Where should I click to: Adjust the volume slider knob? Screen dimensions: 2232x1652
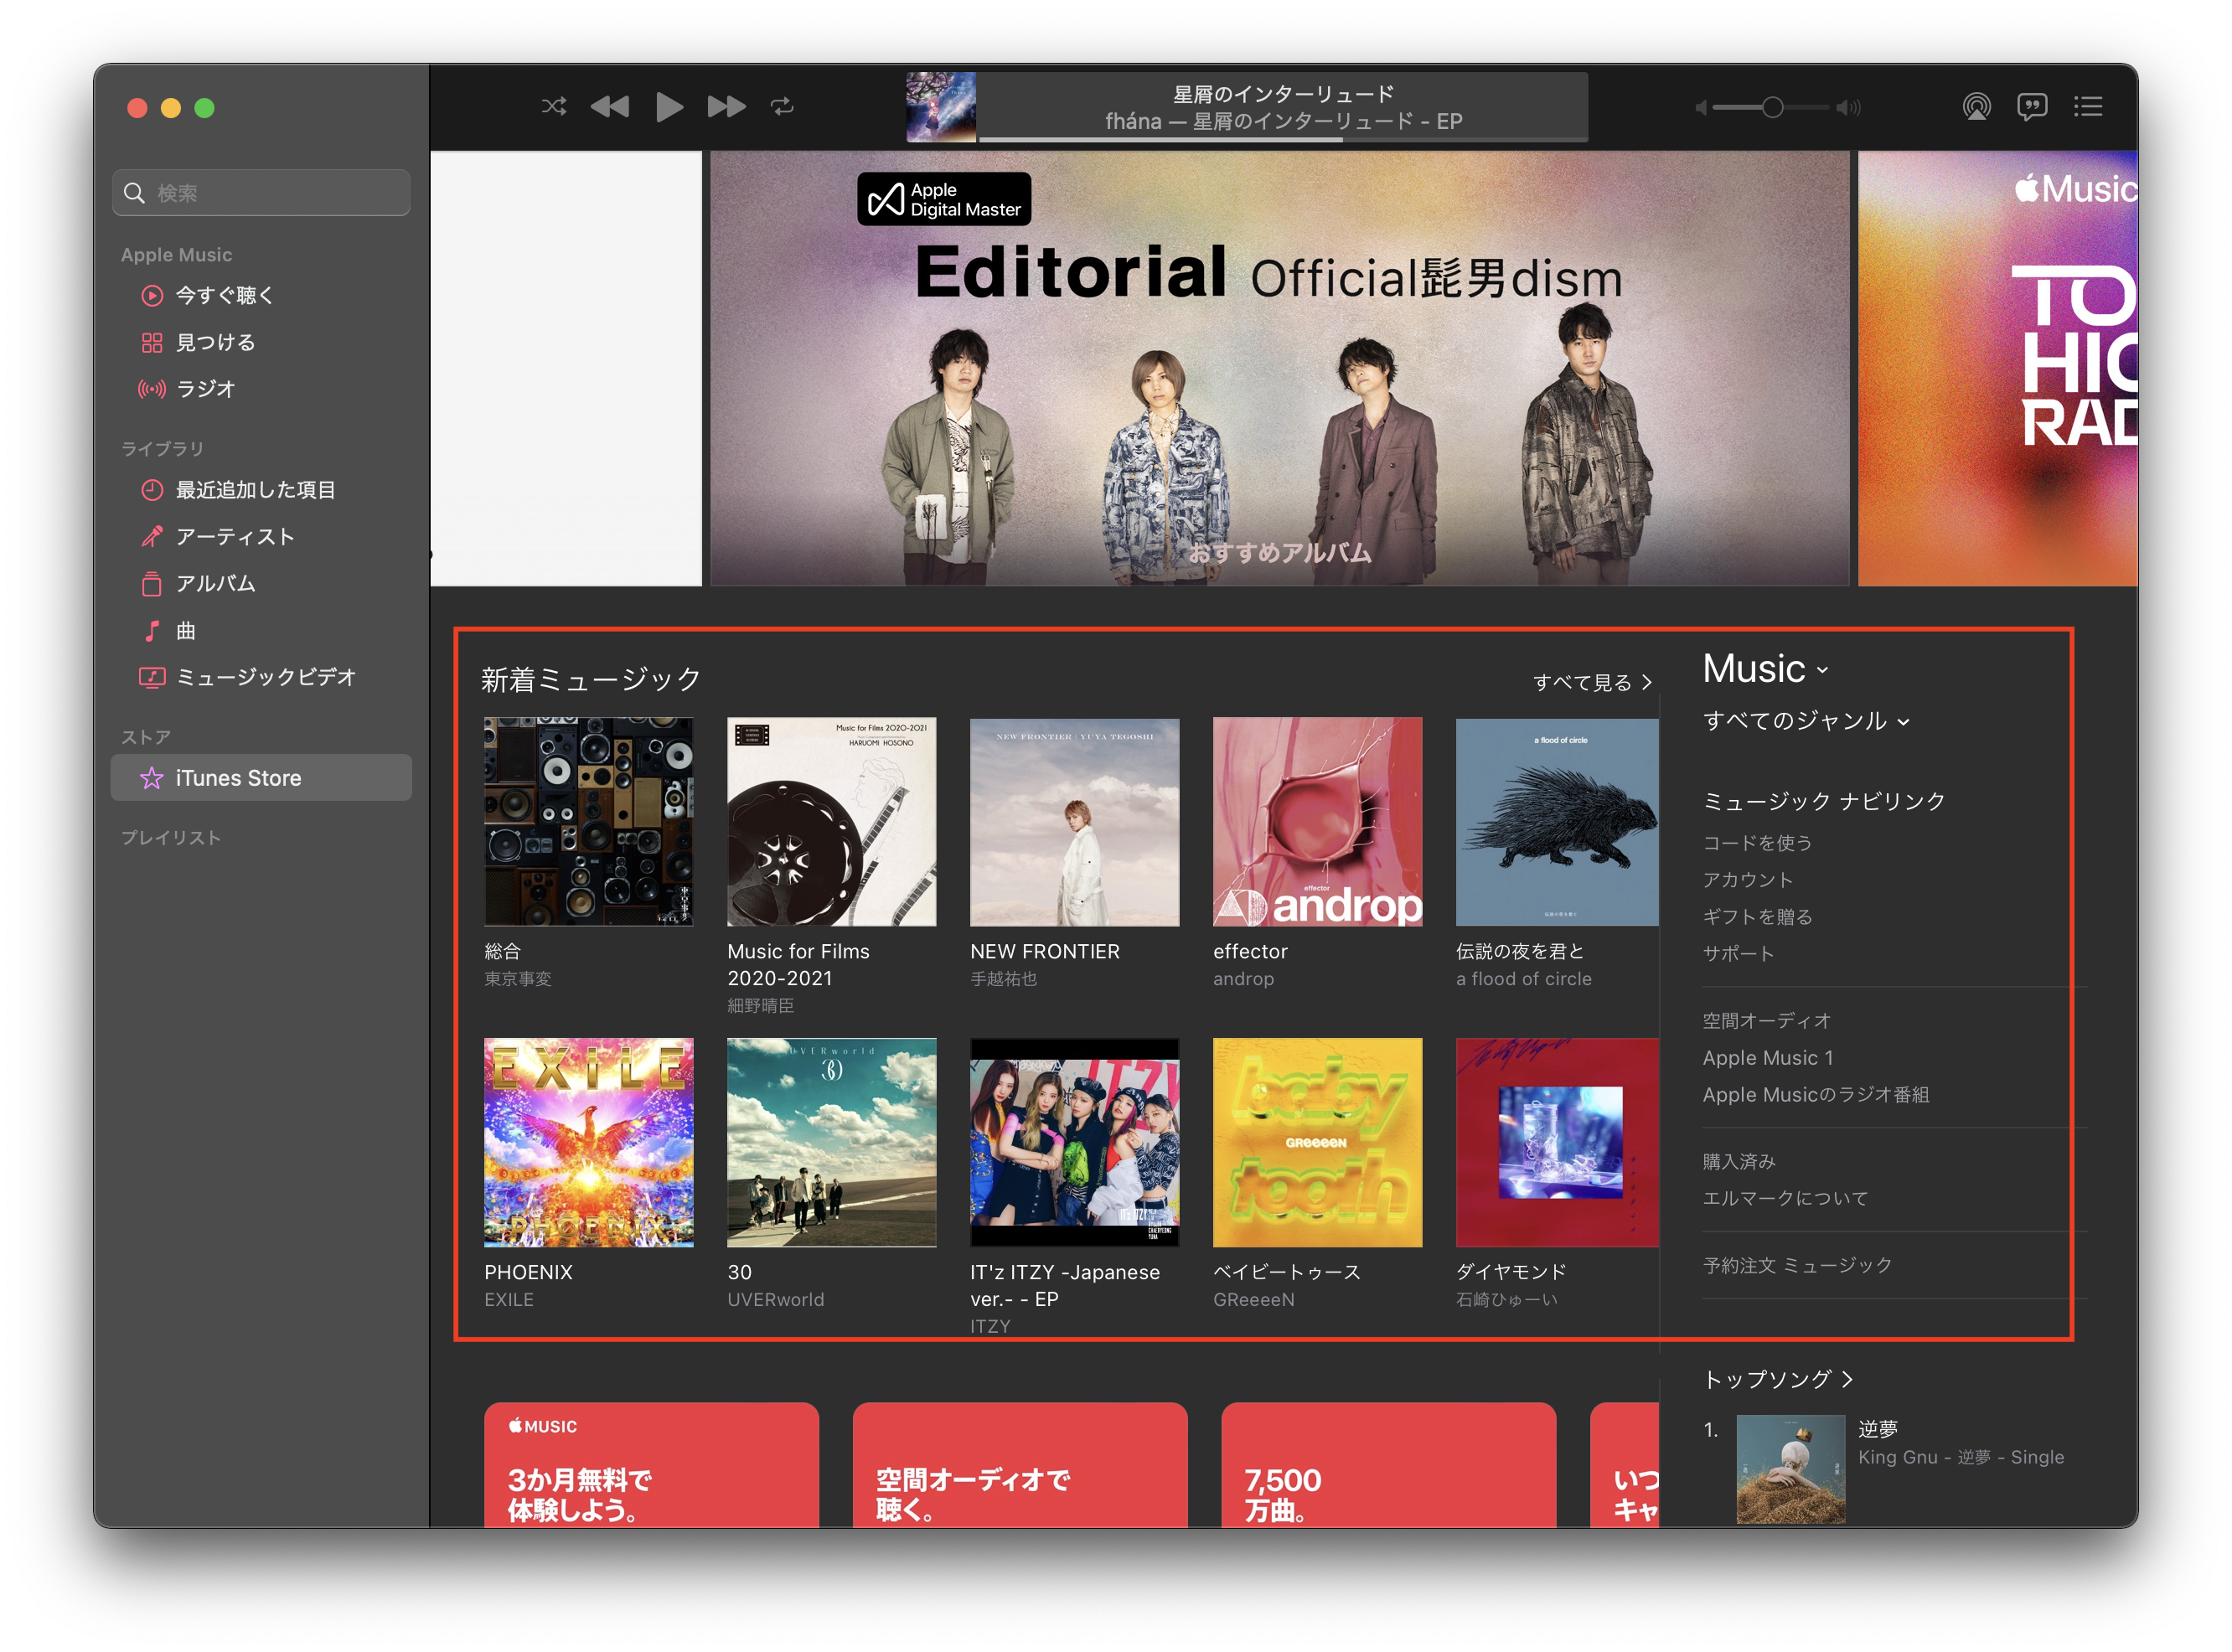click(1772, 107)
